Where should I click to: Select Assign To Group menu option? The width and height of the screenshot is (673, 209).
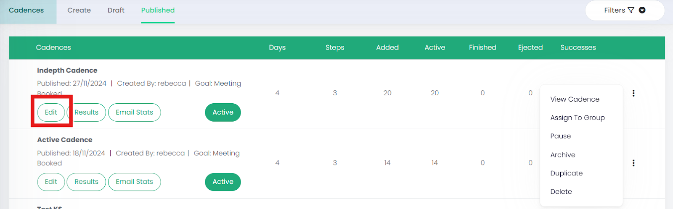[x=577, y=118]
